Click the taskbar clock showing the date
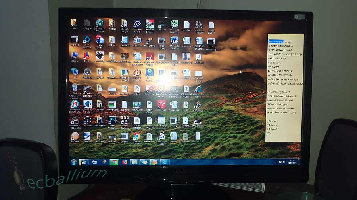The height and width of the screenshot is (200, 357). click(292, 162)
